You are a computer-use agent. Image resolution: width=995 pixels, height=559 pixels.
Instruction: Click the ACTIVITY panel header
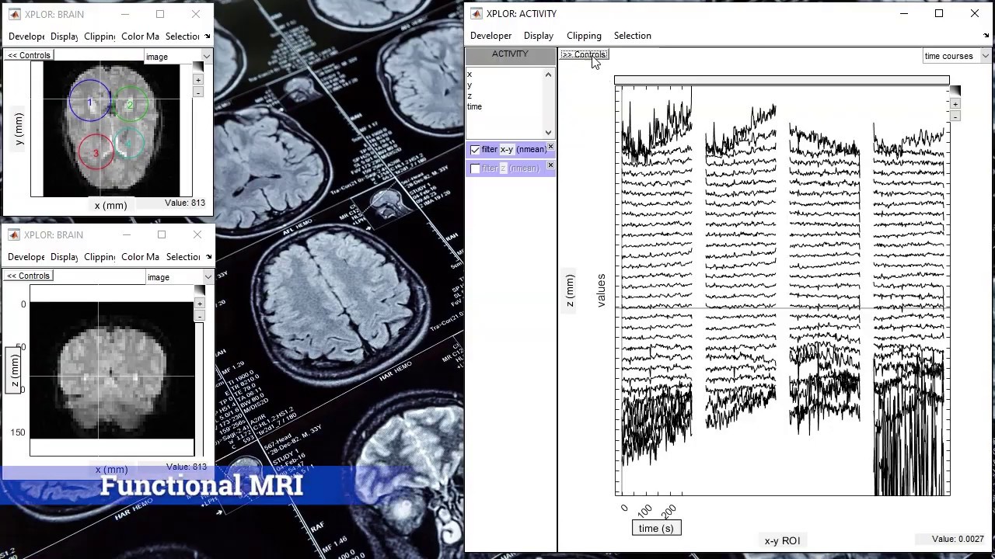coord(510,54)
